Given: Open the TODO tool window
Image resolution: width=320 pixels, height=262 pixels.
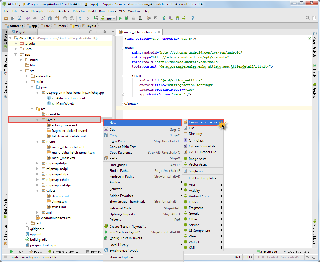Looking at the screenshot, I should click(x=36, y=252).
